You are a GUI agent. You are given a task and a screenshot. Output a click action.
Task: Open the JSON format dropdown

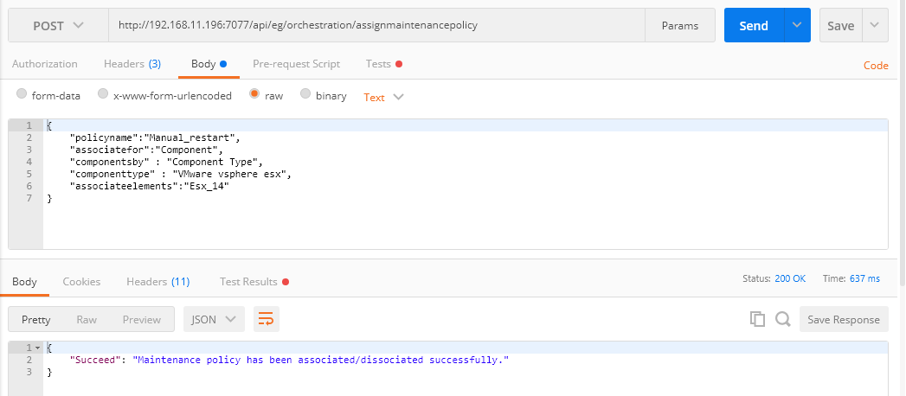click(214, 319)
